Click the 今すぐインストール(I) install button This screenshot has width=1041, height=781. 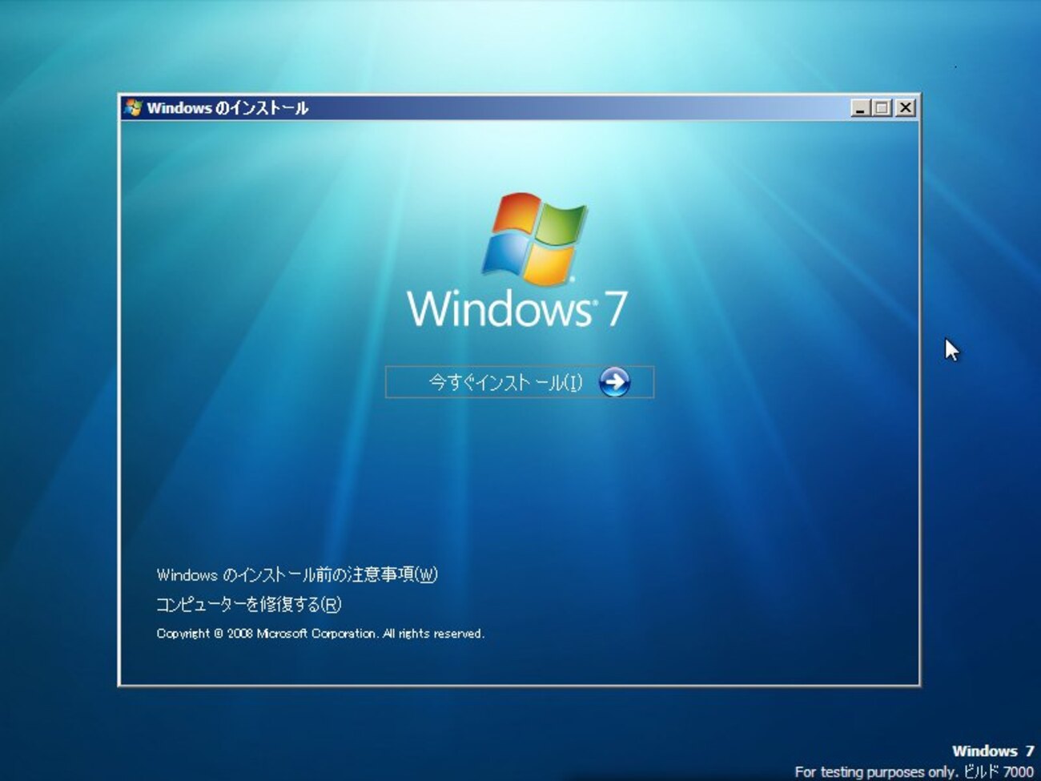pyautogui.click(x=519, y=382)
